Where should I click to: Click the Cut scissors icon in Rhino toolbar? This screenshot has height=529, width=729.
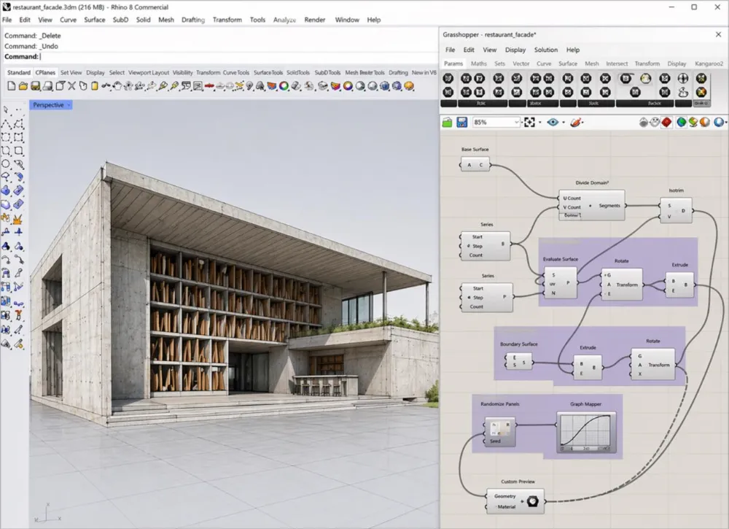71,86
